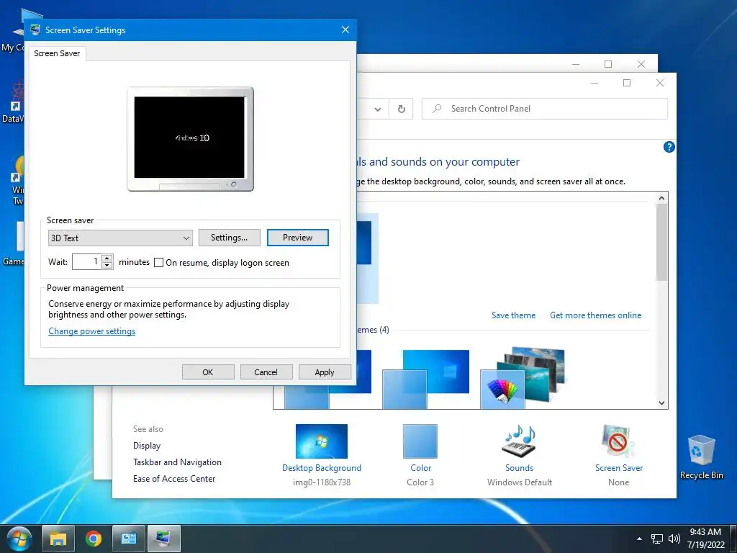Toggle On resume, display logon screen checkbox
Viewport: 737px width, 553px height.
pyautogui.click(x=159, y=262)
